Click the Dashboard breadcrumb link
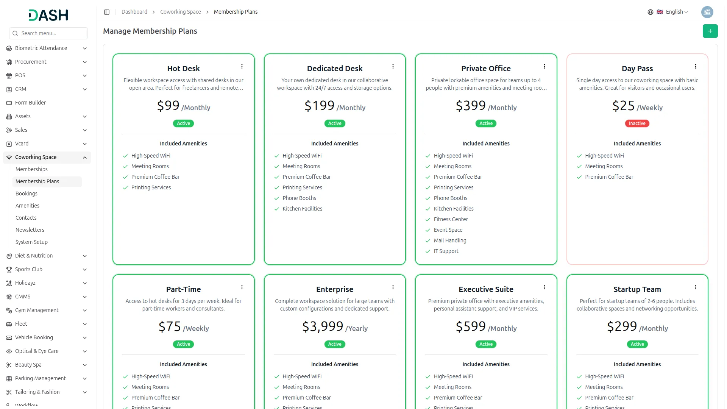Screen dimensions: 727x409 click(134, 12)
